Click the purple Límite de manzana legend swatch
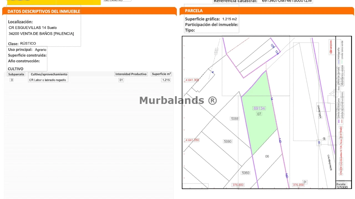The width and height of the screenshot is (355, 199). (339, 121)
